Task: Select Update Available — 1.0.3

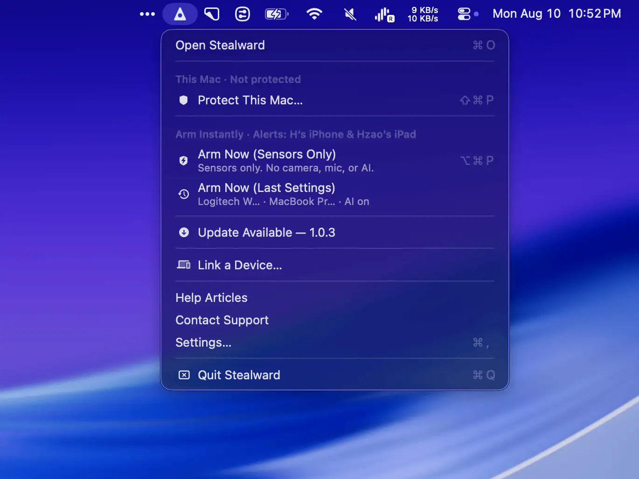Action: [x=335, y=233]
